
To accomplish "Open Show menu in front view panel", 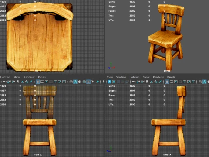I will pos(17,77).
